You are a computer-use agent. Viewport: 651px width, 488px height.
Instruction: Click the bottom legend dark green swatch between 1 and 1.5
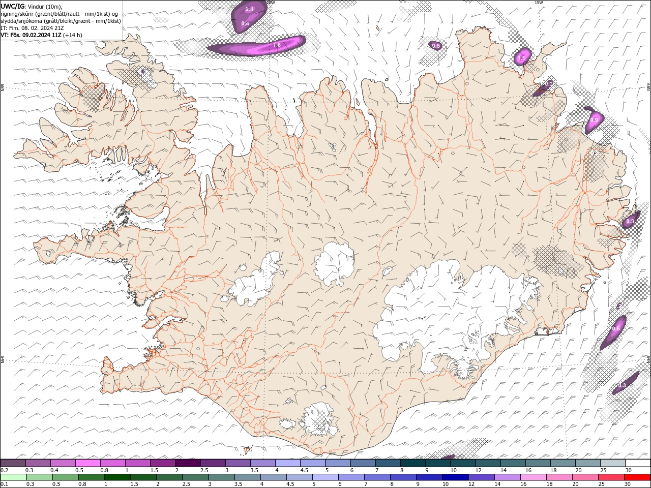[x=117, y=477]
